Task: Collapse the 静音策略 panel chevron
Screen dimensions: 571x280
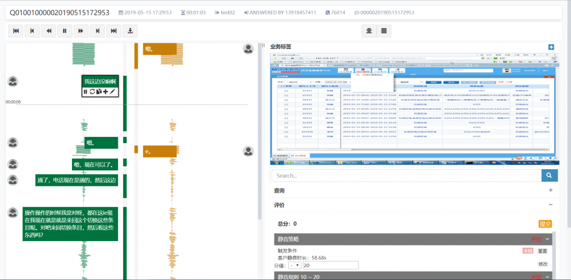Action: (x=547, y=239)
